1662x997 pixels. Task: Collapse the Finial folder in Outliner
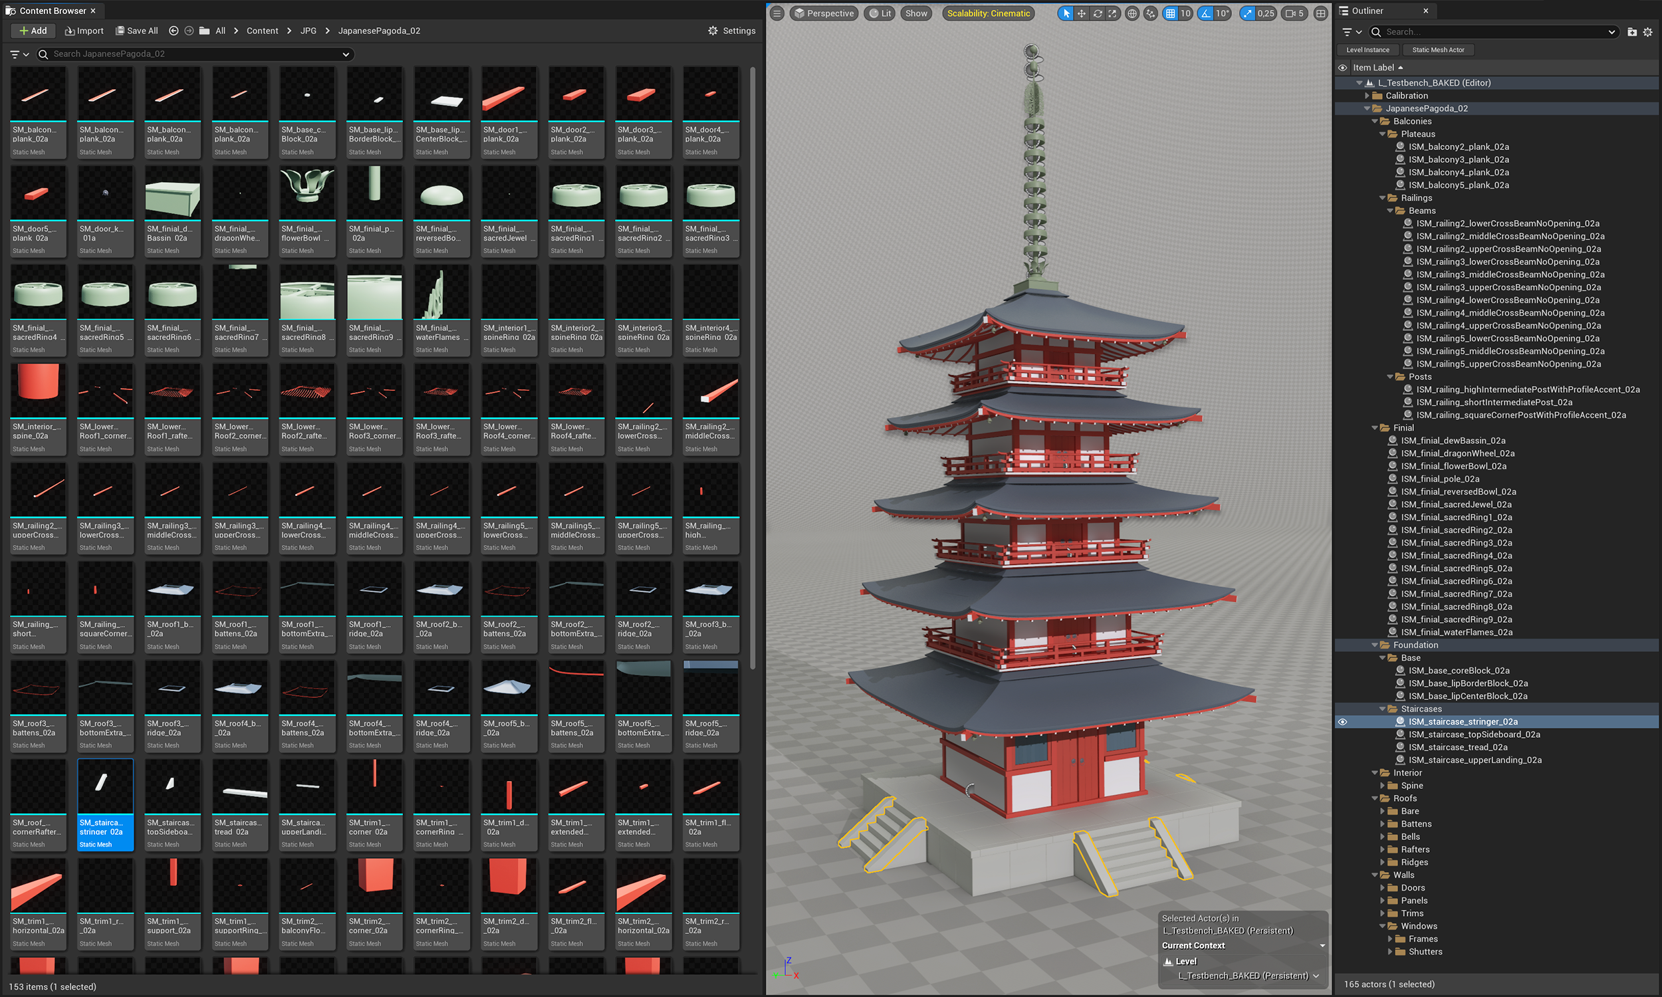[x=1375, y=428]
